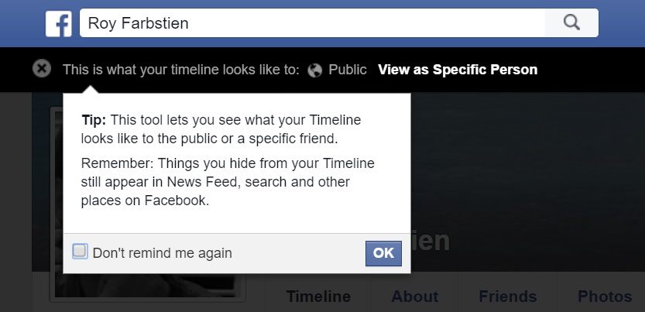Click the Facebook logo icon
Image resolution: width=645 pixels, height=312 pixels.
[x=59, y=23]
